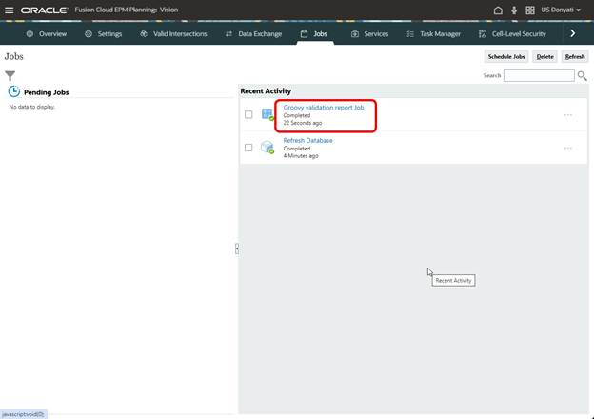Screen dimensions: 594x419
Task: Click the Home icon in header
Action: (x=498, y=10)
